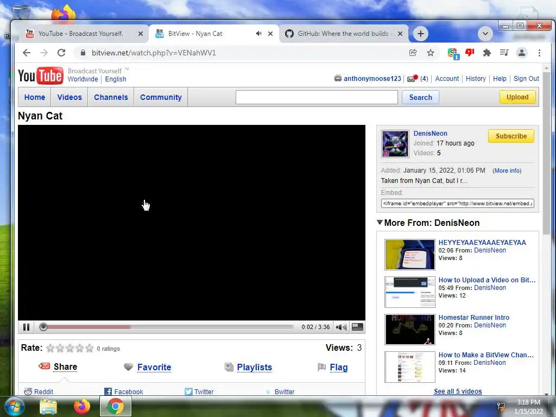The height and width of the screenshot is (417, 556).
Task: Open the Flag link
Action: click(339, 367)
